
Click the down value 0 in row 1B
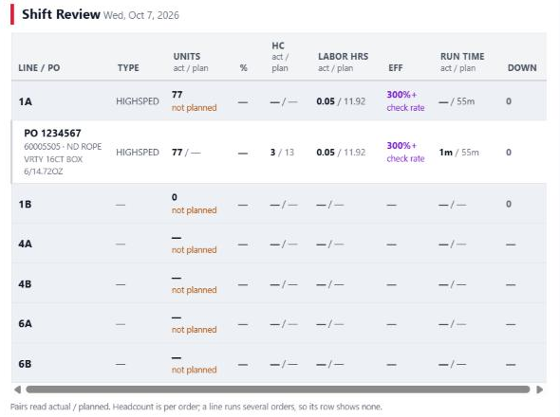509,204
